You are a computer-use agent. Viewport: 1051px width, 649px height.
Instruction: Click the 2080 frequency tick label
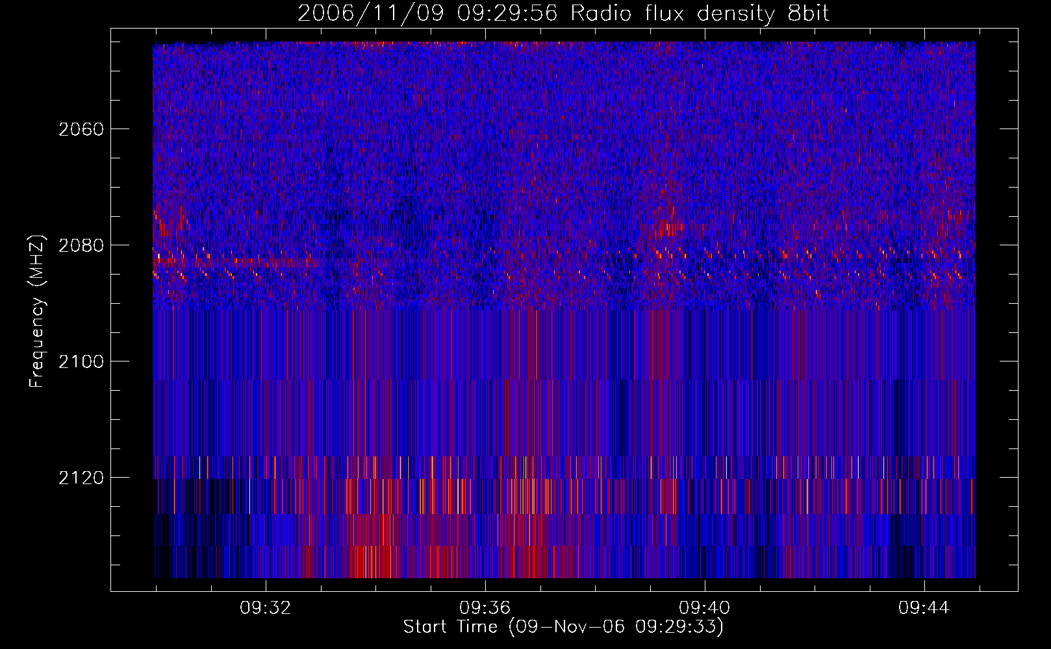pyautogui.click(x=81, y=245)
